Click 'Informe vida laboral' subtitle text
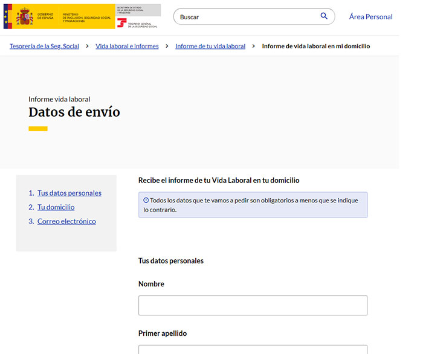 point(59,99)
